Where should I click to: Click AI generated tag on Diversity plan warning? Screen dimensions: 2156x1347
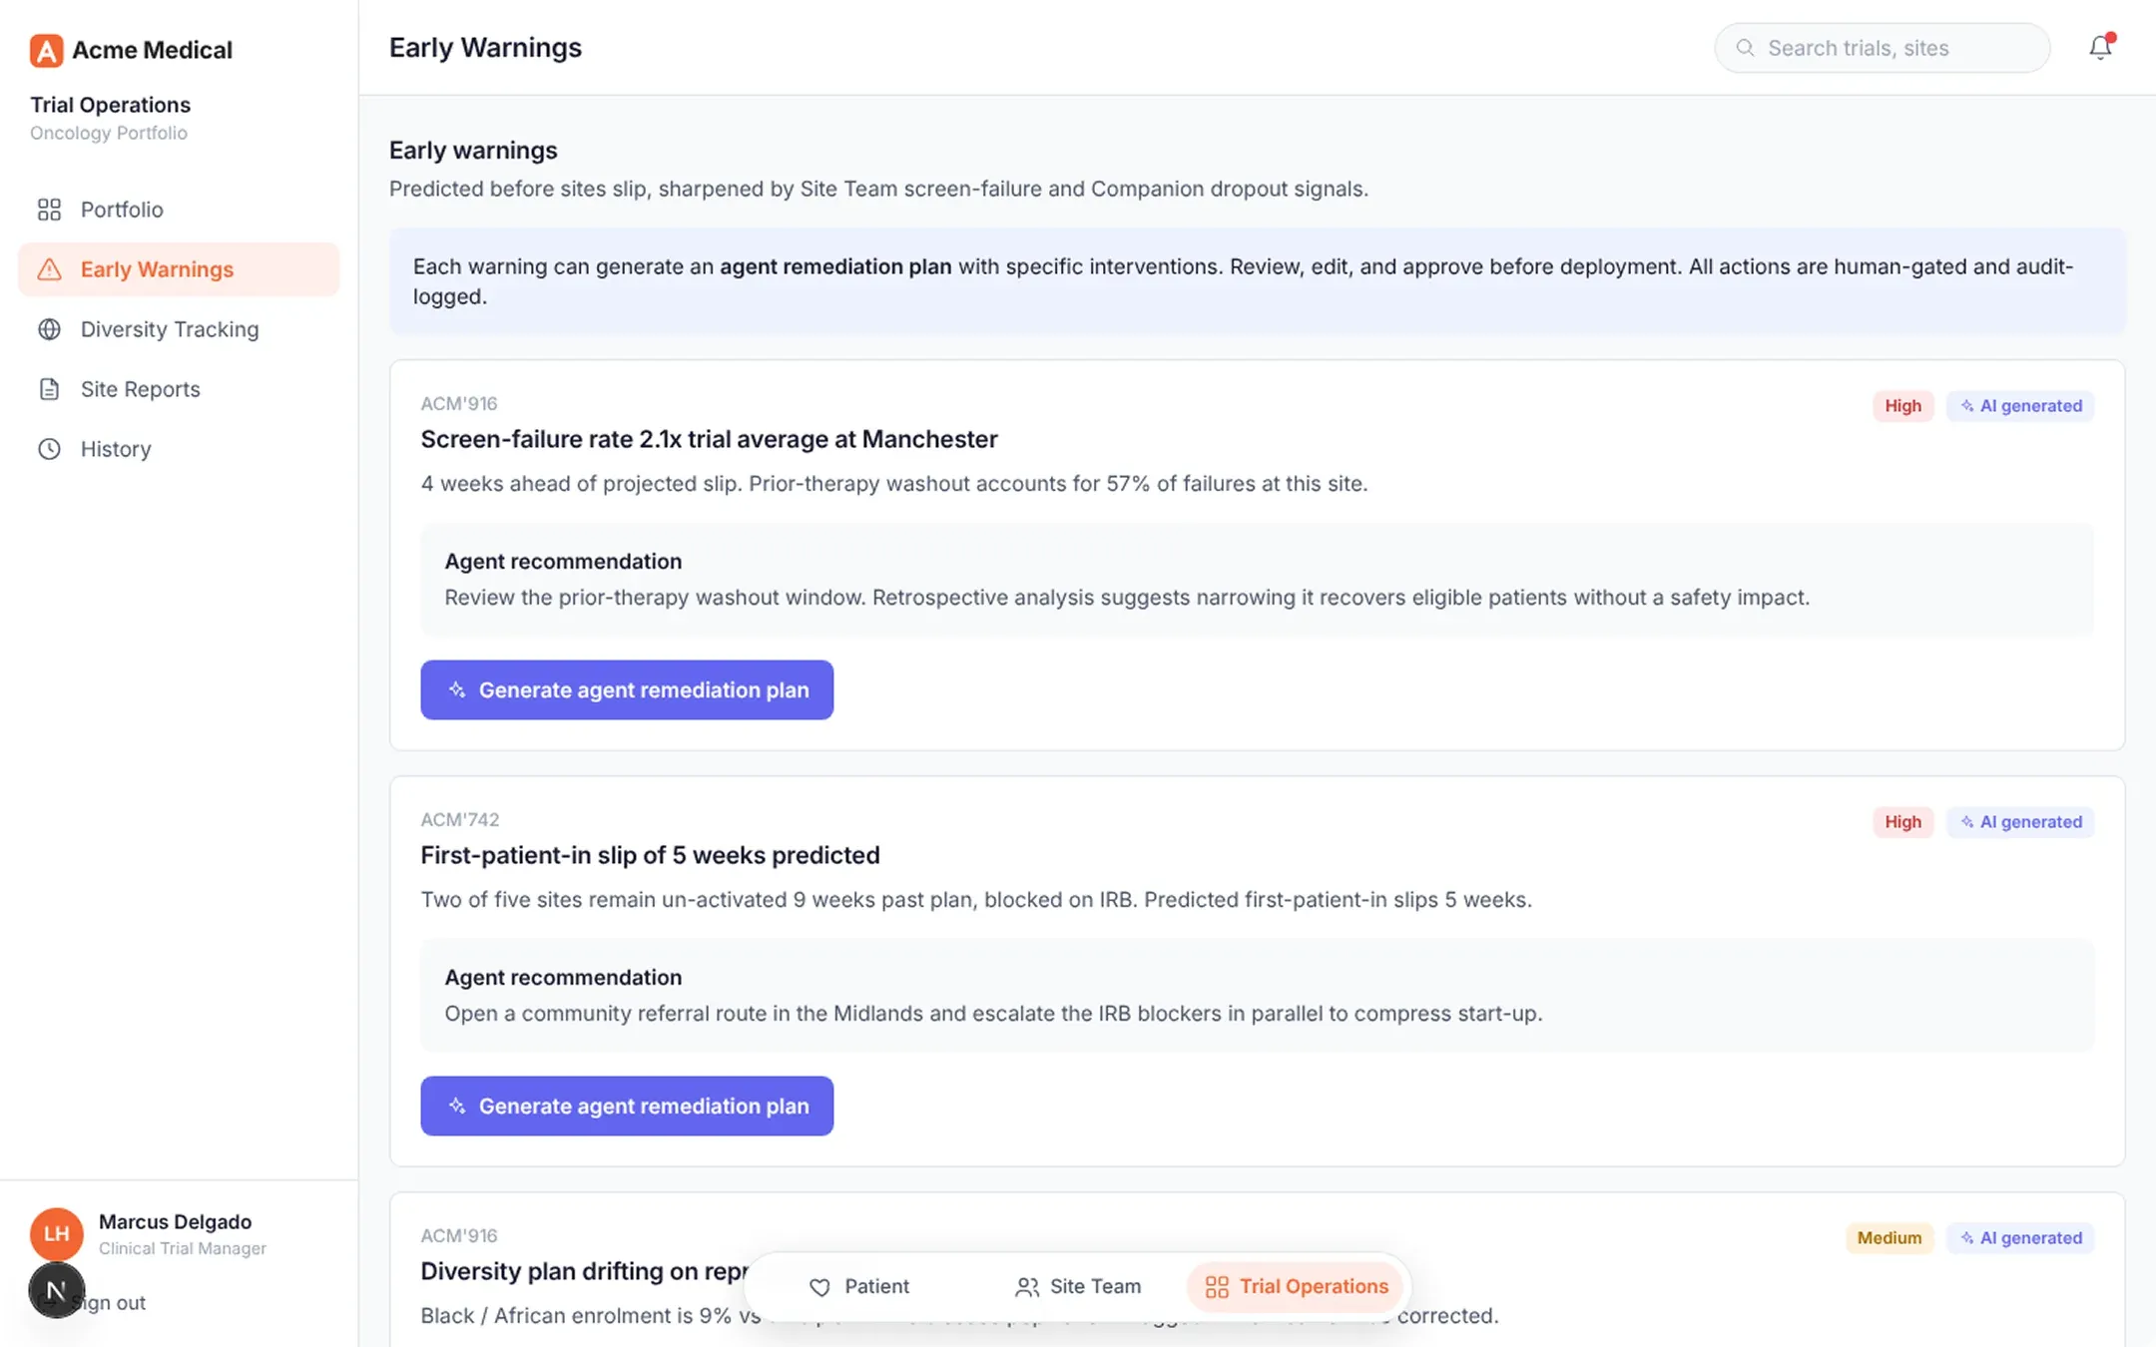click(x=2020, y=1238)
